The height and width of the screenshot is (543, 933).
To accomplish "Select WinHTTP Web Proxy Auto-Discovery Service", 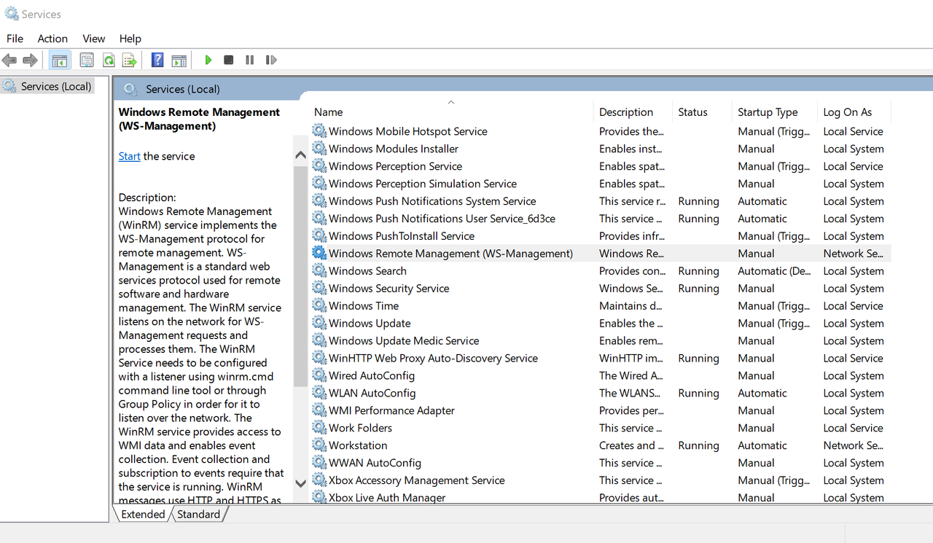I will [x=601, y=359].
